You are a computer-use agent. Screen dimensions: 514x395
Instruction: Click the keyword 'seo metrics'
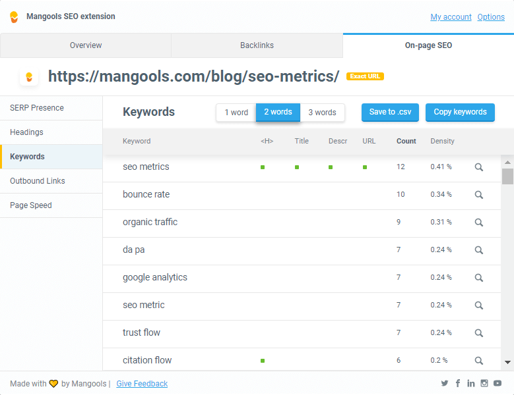click(x=146, y=167)
